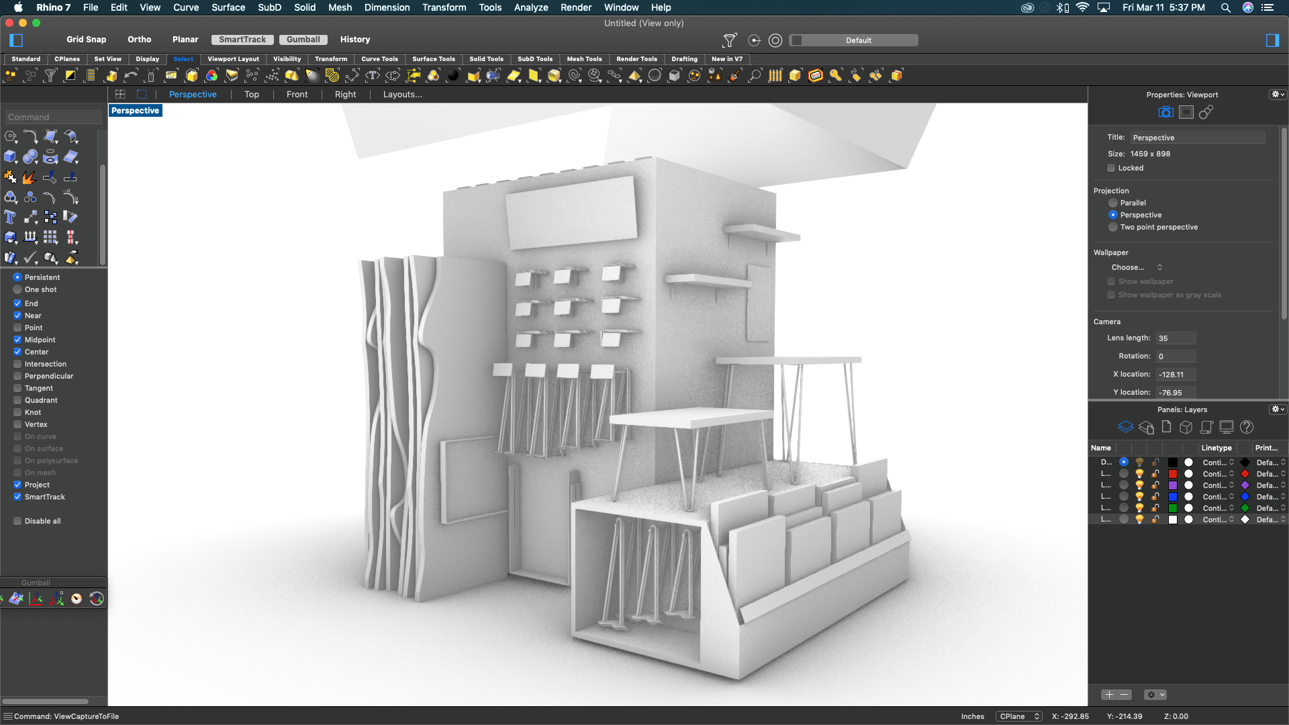Screen dimensions: 1289x725
Task: Open the Default current layer selector
Action: pyautogui.click(x=854, y=40)
